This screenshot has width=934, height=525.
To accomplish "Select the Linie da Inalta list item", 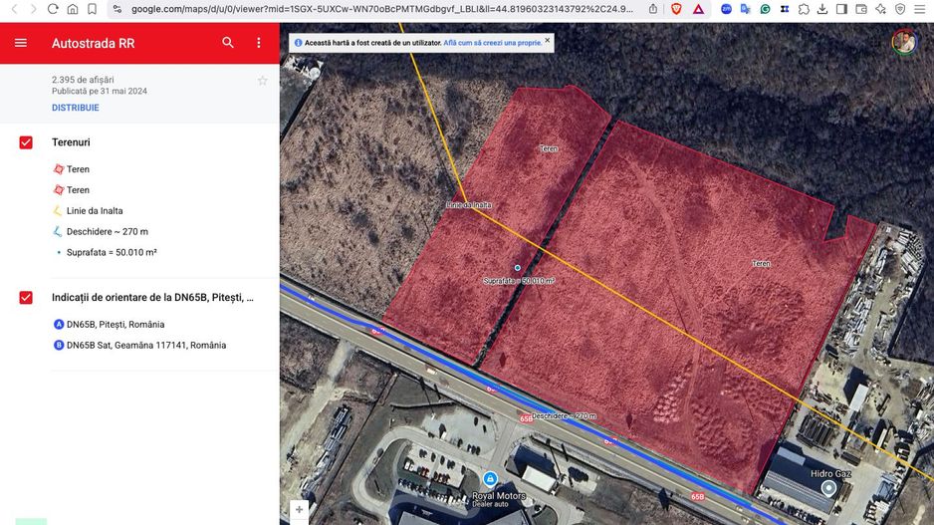I will pos(95,211).
